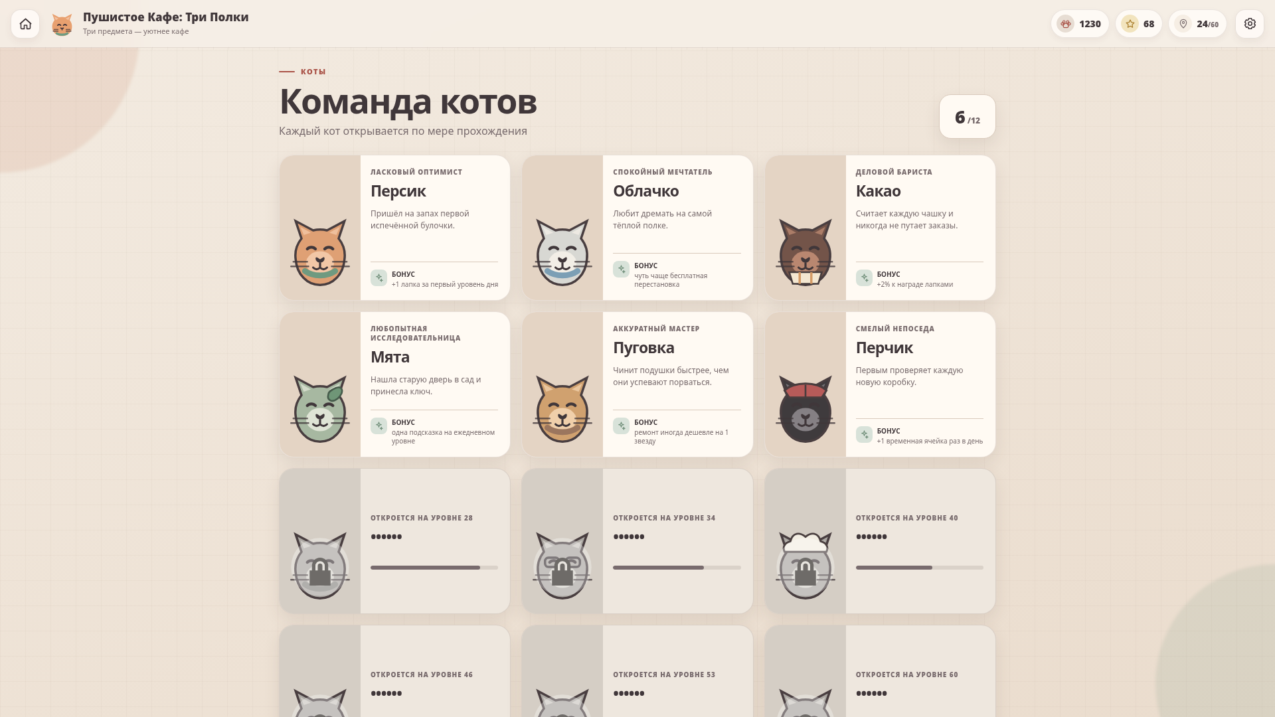Select Пуговка cat avatar
Screen dimensions: 1275x717
coord(562,410)
